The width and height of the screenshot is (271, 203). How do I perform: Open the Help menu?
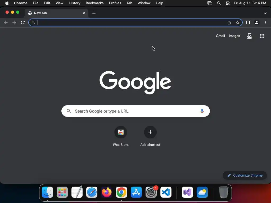[x=159, y=3]
